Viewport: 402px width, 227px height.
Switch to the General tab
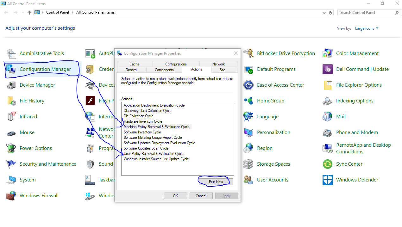point(131,70)
